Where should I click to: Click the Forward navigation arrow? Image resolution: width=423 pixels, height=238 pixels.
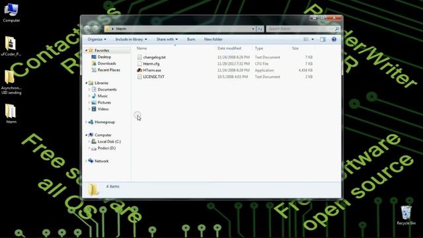click(95, 28)
